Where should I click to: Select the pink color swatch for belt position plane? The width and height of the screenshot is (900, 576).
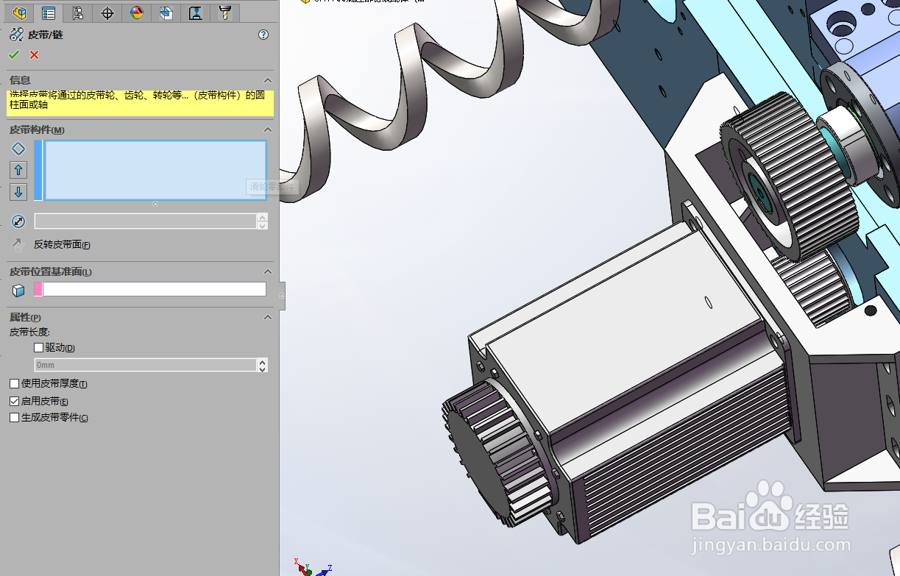[38, 288]
